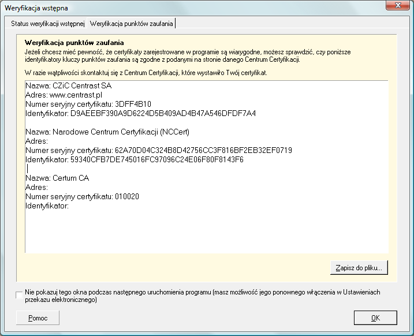
Task: Click serial number starting 62A70D04C324
Action: [159, 151]
